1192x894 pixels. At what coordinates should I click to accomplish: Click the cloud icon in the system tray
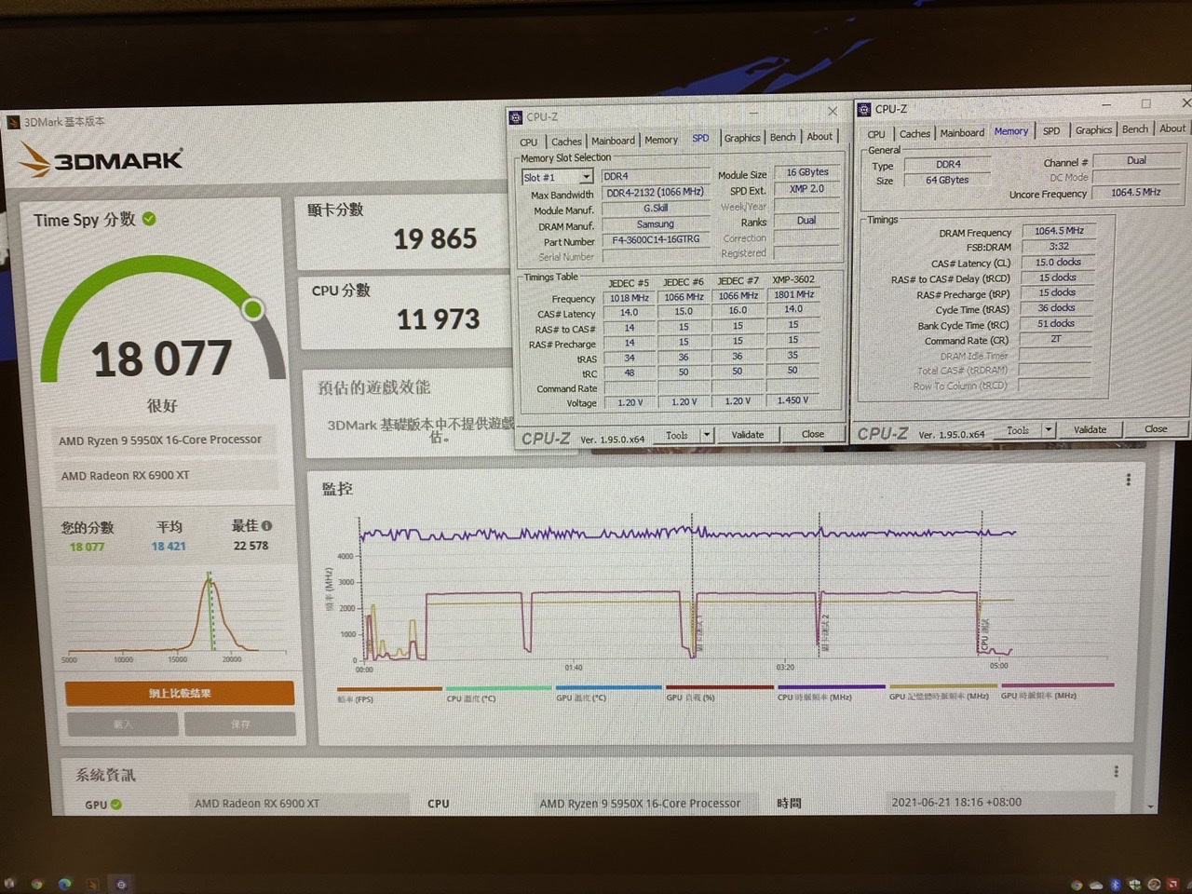point(1095,884)
